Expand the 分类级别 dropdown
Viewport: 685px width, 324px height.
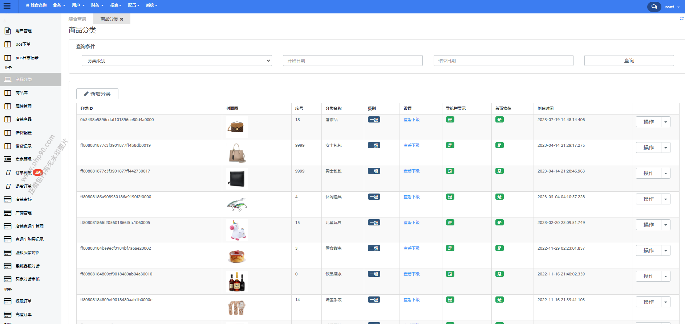(177, 61)
